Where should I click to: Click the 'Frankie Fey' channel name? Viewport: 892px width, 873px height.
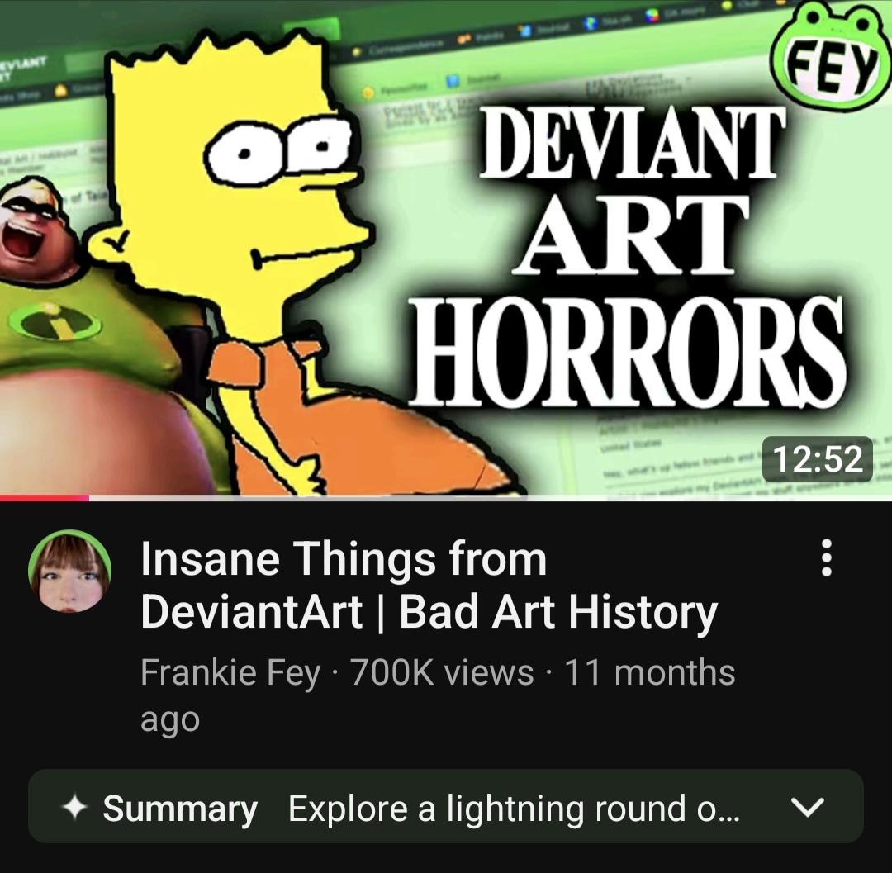coord(230,673)
